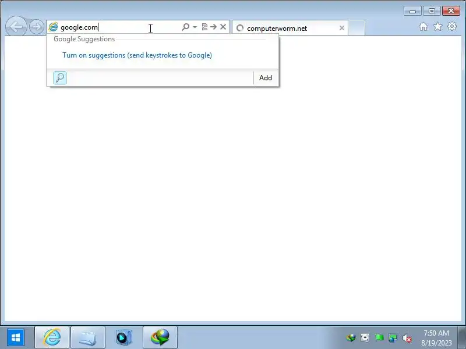Click into the google.com address field
Screen dimensions: 466x349
(x=119, y=27)
